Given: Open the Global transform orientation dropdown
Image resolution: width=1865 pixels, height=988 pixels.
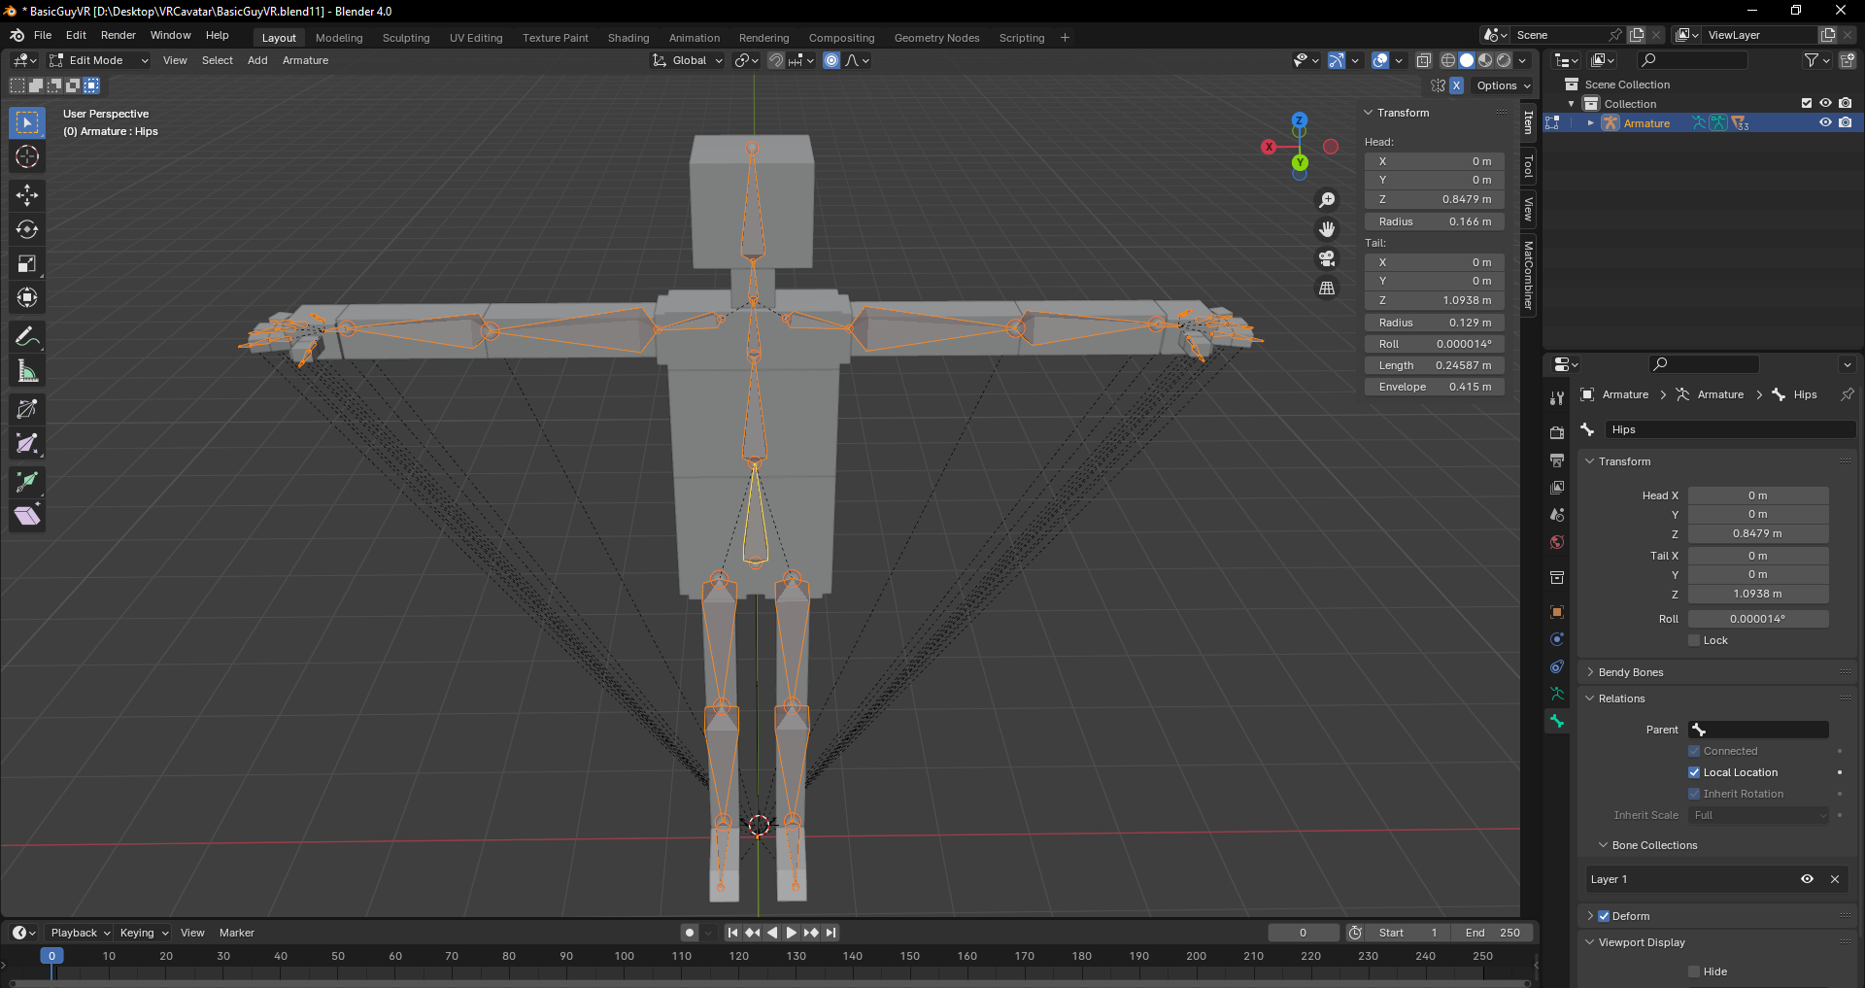Looking at the screenshot, I should point(689,60).
